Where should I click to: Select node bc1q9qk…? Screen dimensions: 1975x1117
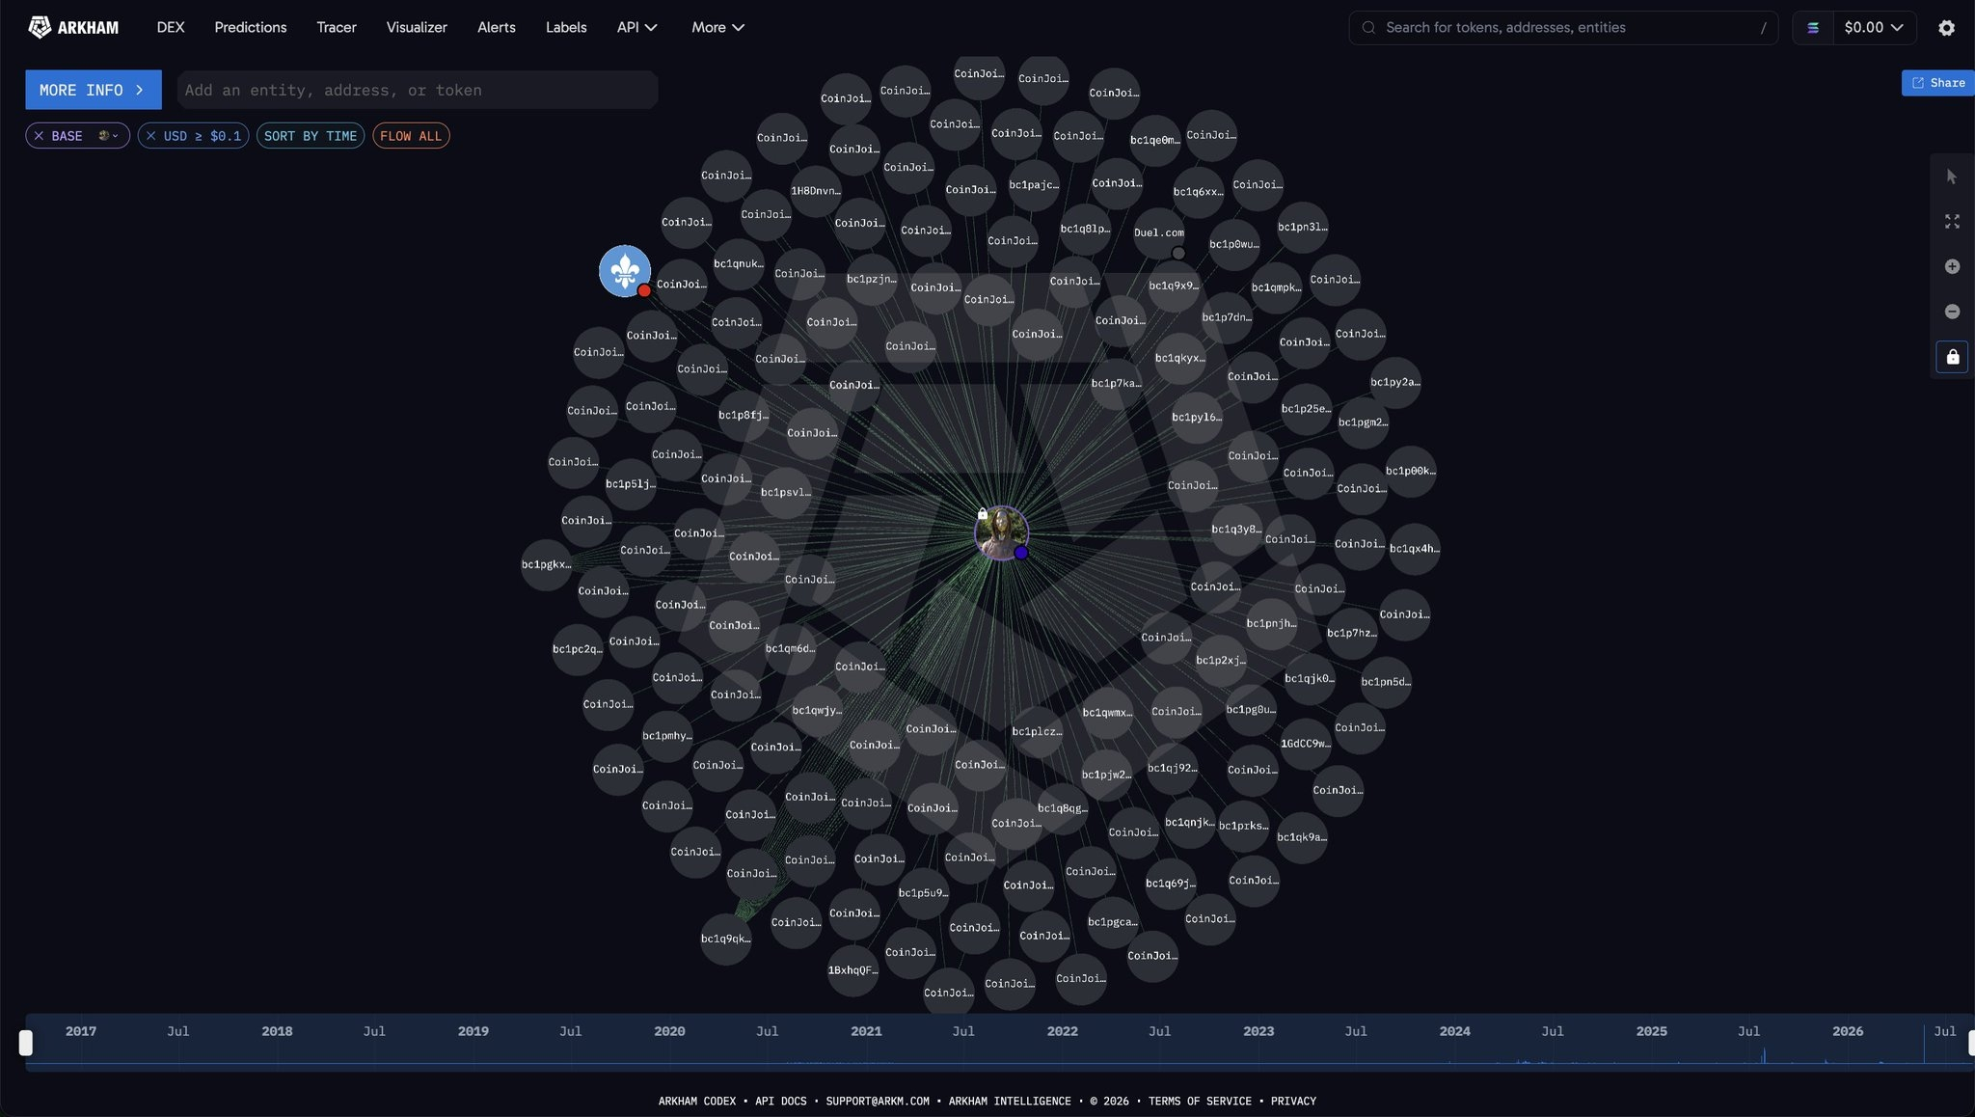726,939
